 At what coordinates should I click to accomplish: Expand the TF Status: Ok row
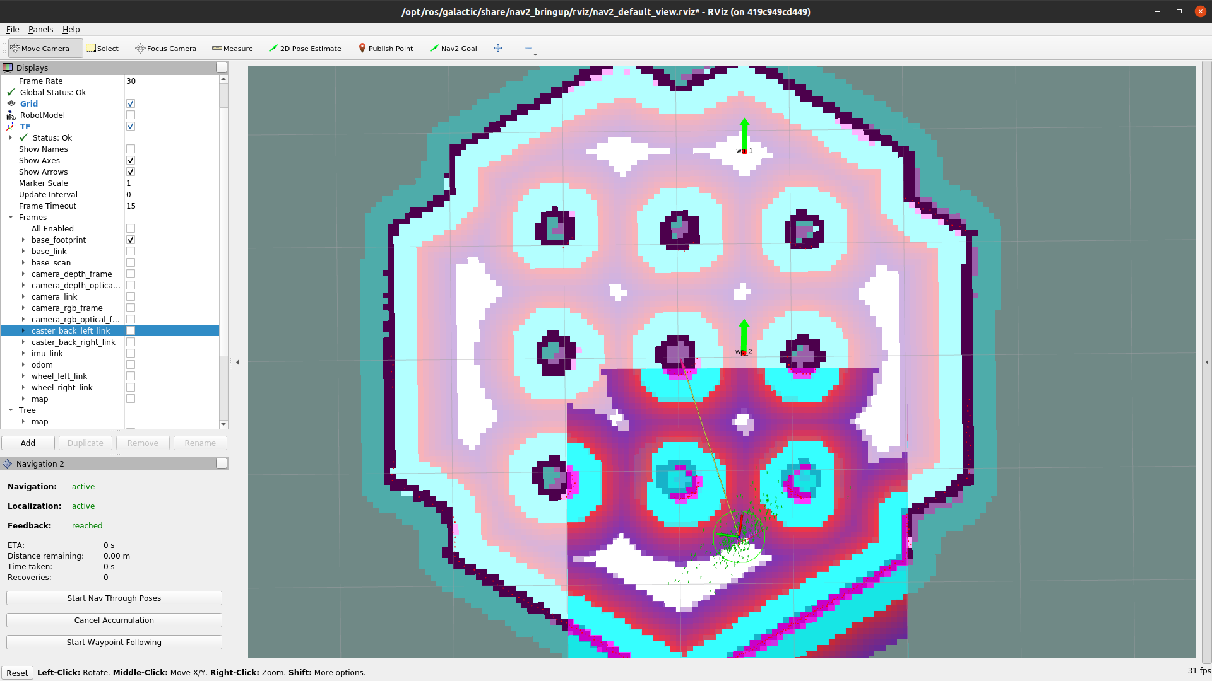(11, 137)
